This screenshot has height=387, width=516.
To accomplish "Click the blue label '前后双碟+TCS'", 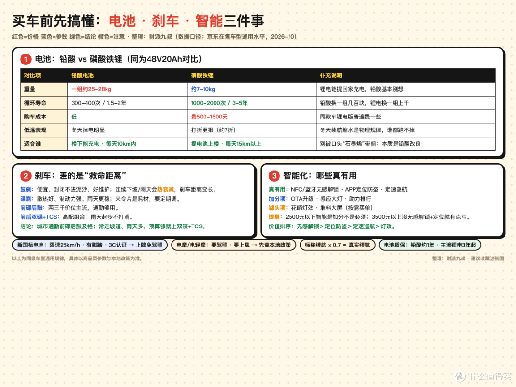I will [39, 217].
